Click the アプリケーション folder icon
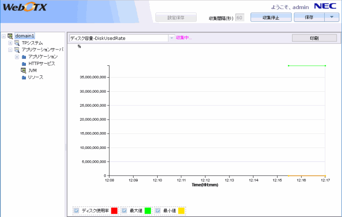Image resolution: width=342 pixels, height=217 pixels. tap(24, 57)
